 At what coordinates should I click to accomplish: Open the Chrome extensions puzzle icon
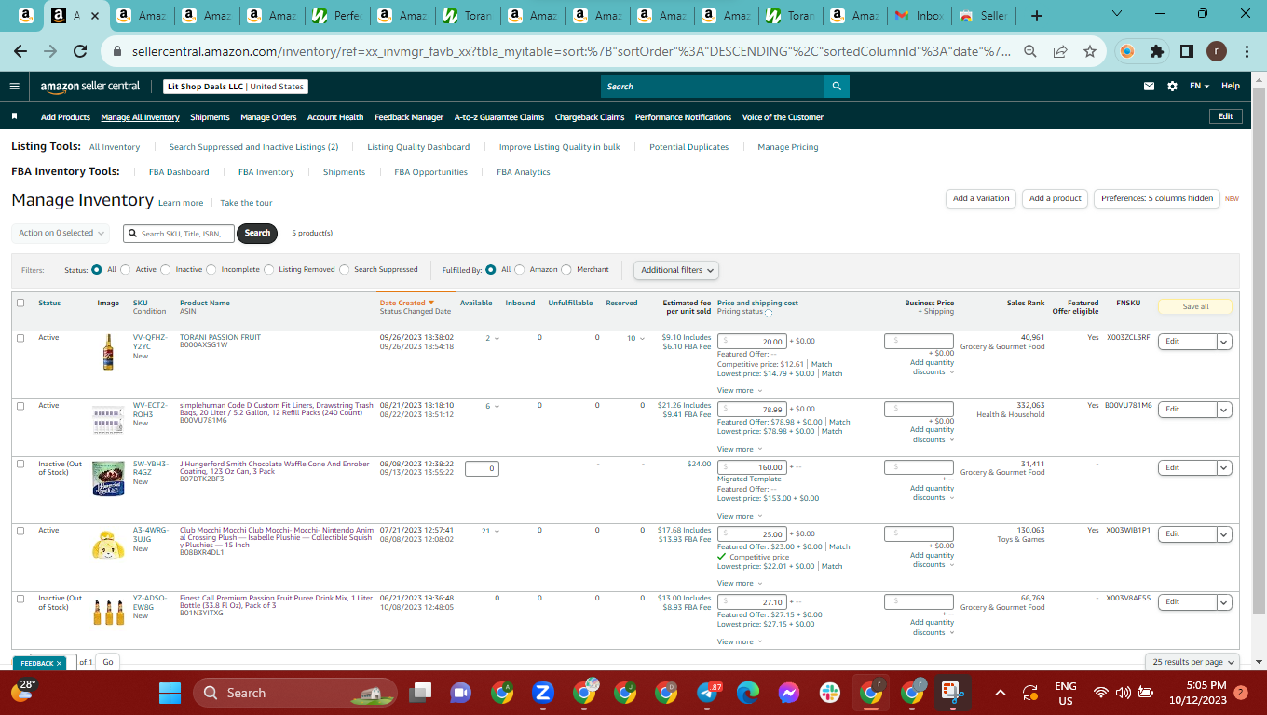click(1157, 51)
